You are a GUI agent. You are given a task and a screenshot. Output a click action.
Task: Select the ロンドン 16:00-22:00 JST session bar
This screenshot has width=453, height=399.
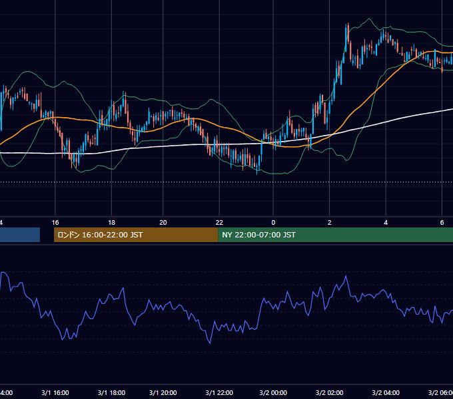(136, 235)
